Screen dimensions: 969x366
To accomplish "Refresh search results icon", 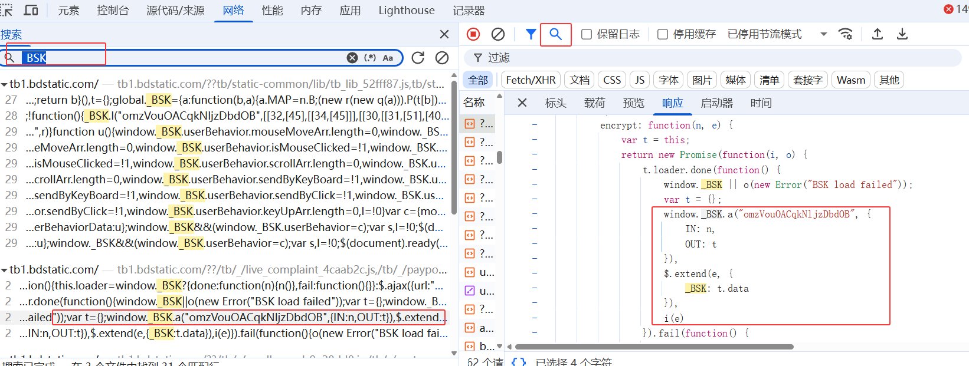I will click(418, 58).
